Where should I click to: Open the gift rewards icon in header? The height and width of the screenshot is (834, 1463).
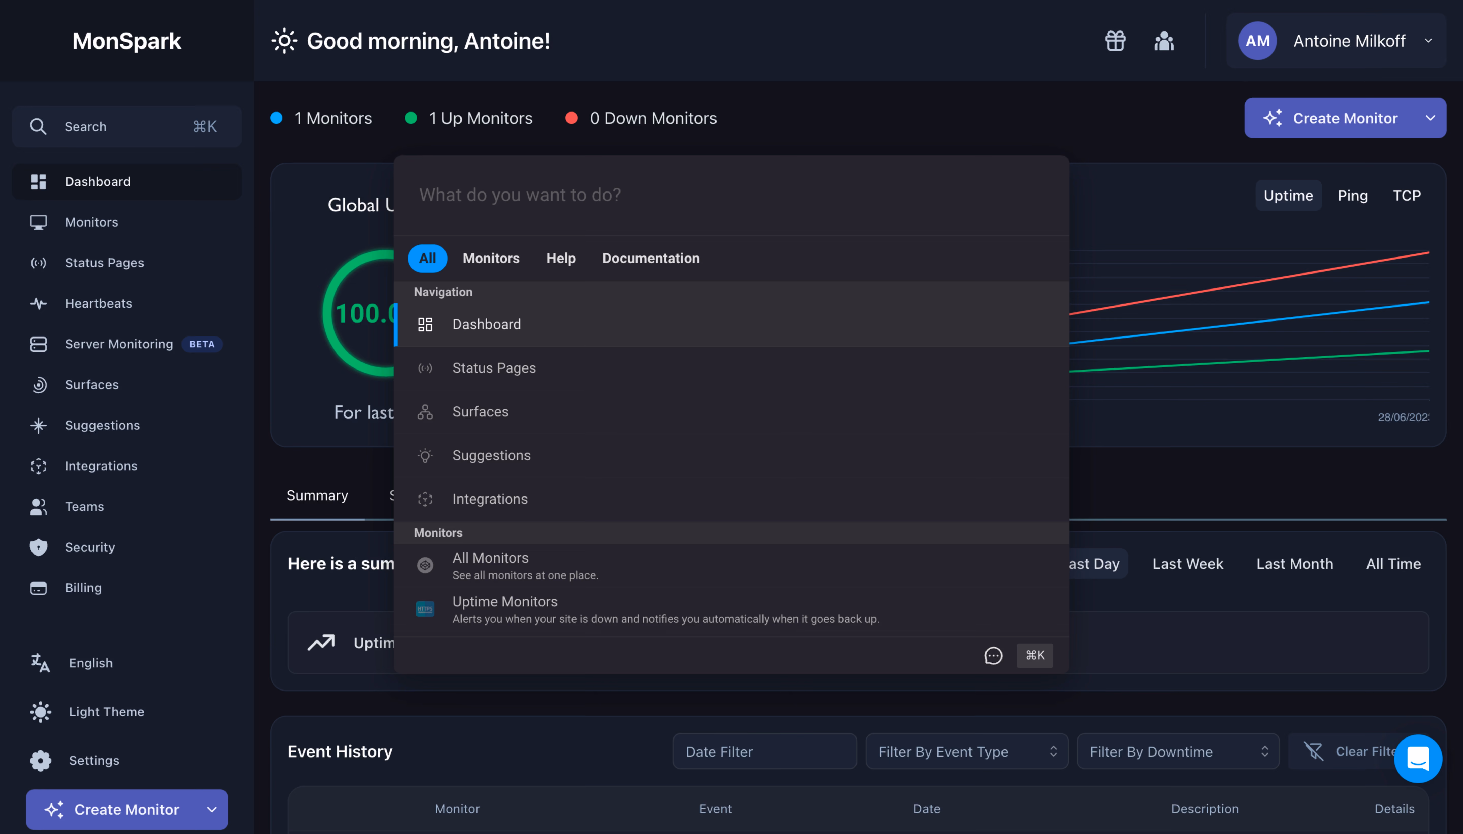pyautogui.click(x=1115, y=41)
